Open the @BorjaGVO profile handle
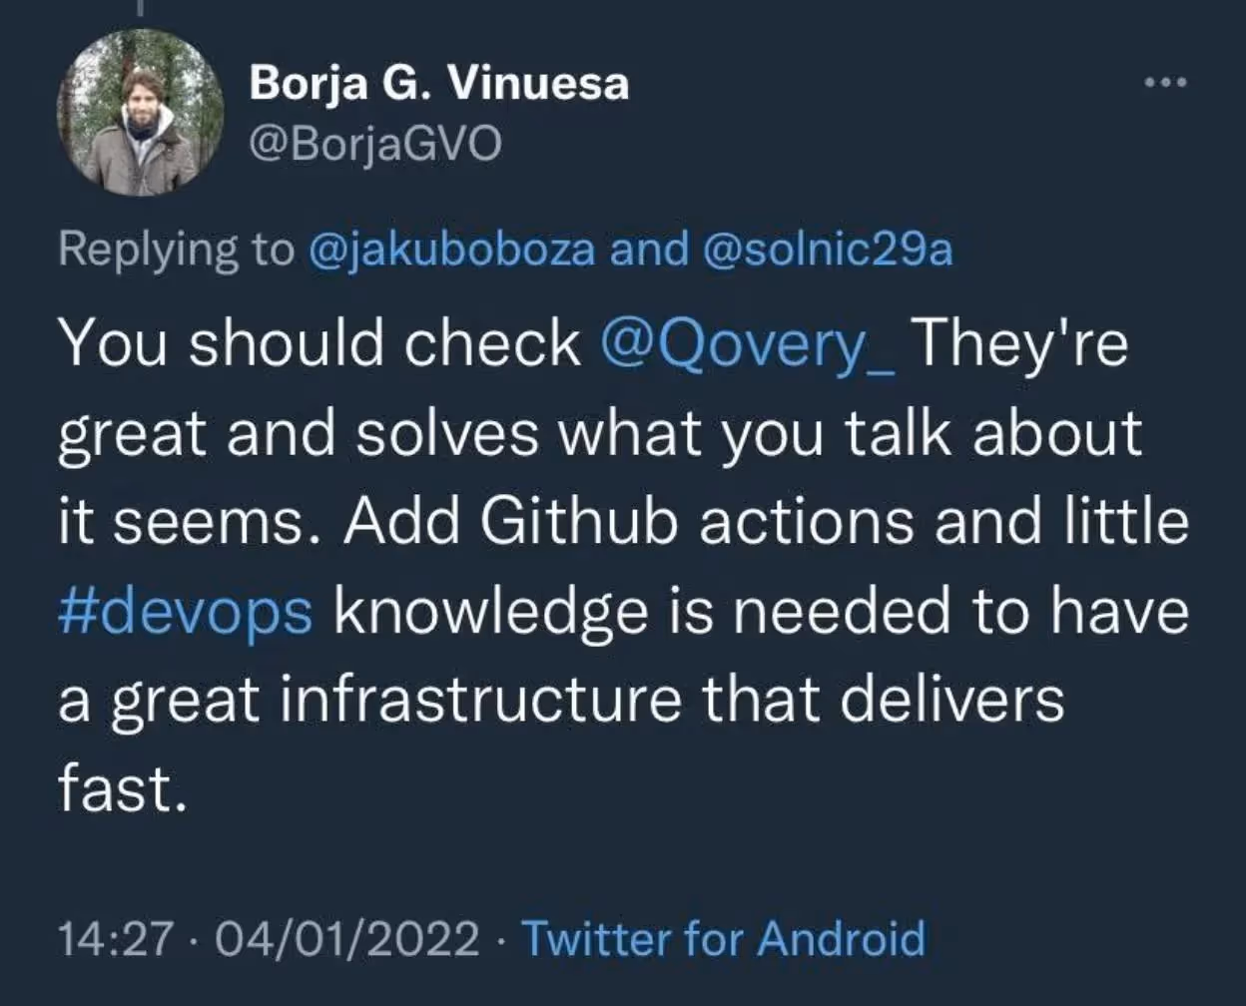 374,142
